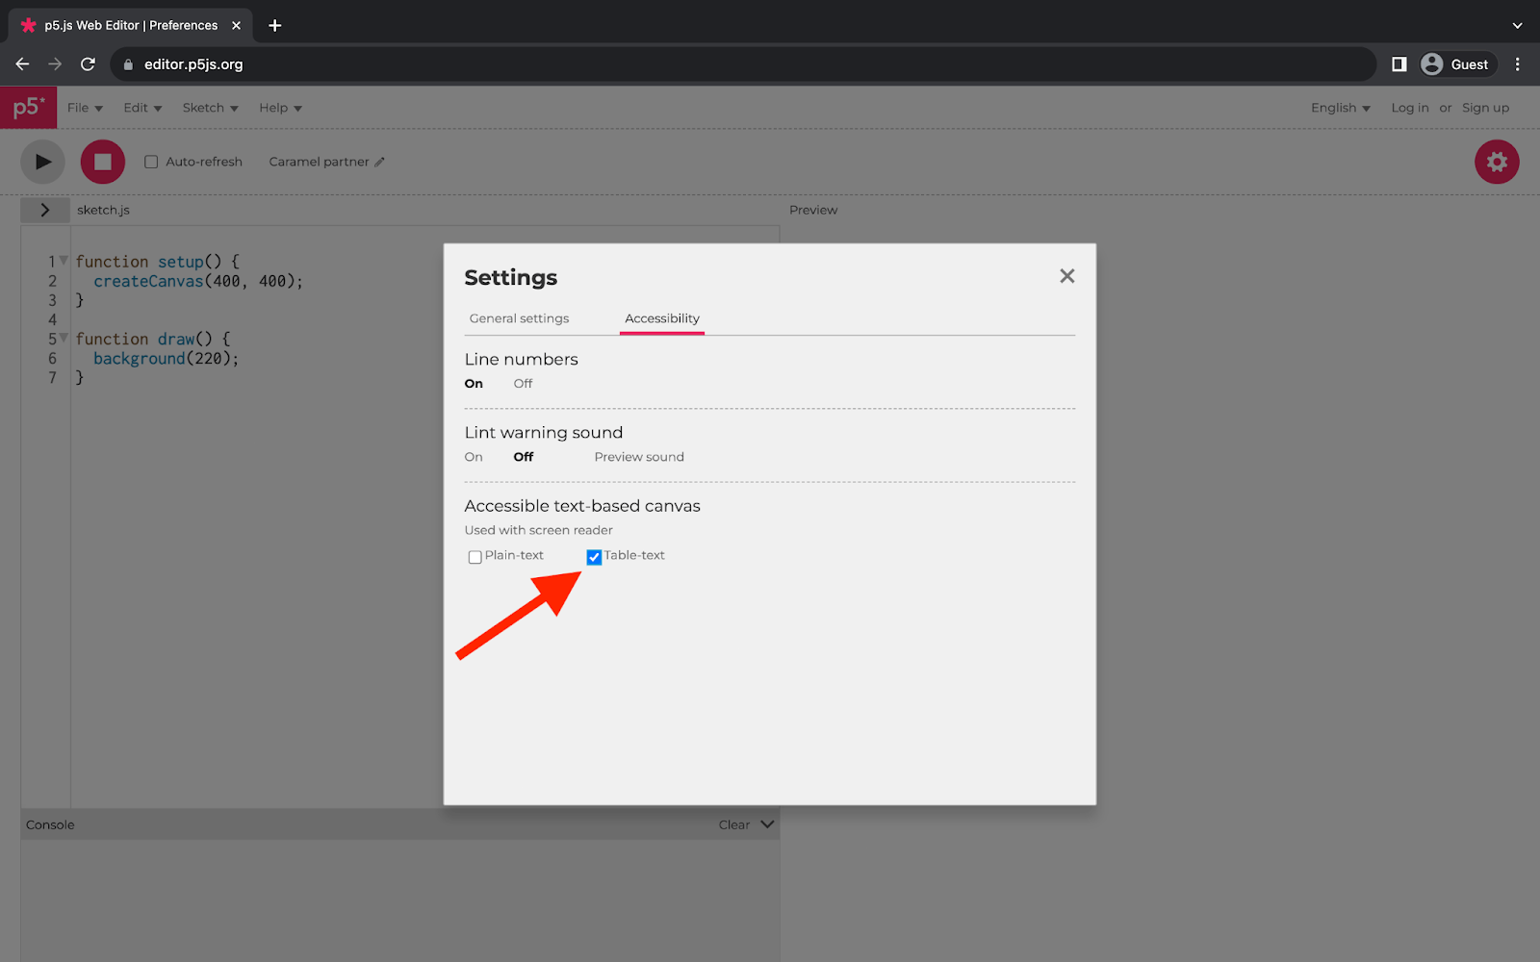This screenshot has width=1540, height=962.
Task: Reload the page
Action: (x=88, y=63)
